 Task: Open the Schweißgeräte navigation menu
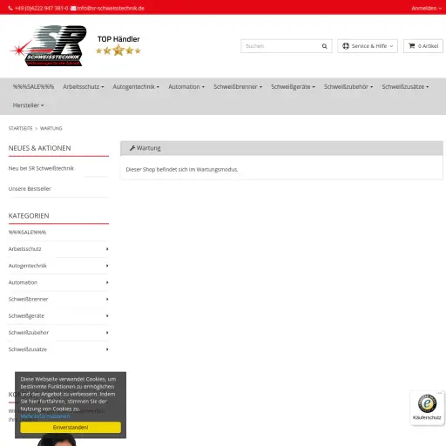pyautogui.click(x=293, y=87)
